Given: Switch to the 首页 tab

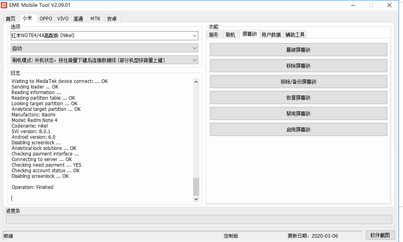Looking at the screenshot, I should [x=10, y=18].
